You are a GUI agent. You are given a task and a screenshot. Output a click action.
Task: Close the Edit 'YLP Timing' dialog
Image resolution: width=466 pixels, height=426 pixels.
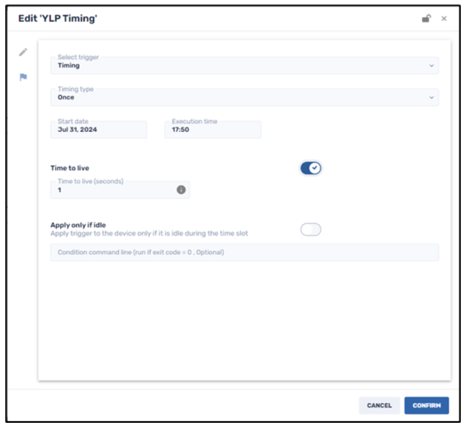point(444,19)
